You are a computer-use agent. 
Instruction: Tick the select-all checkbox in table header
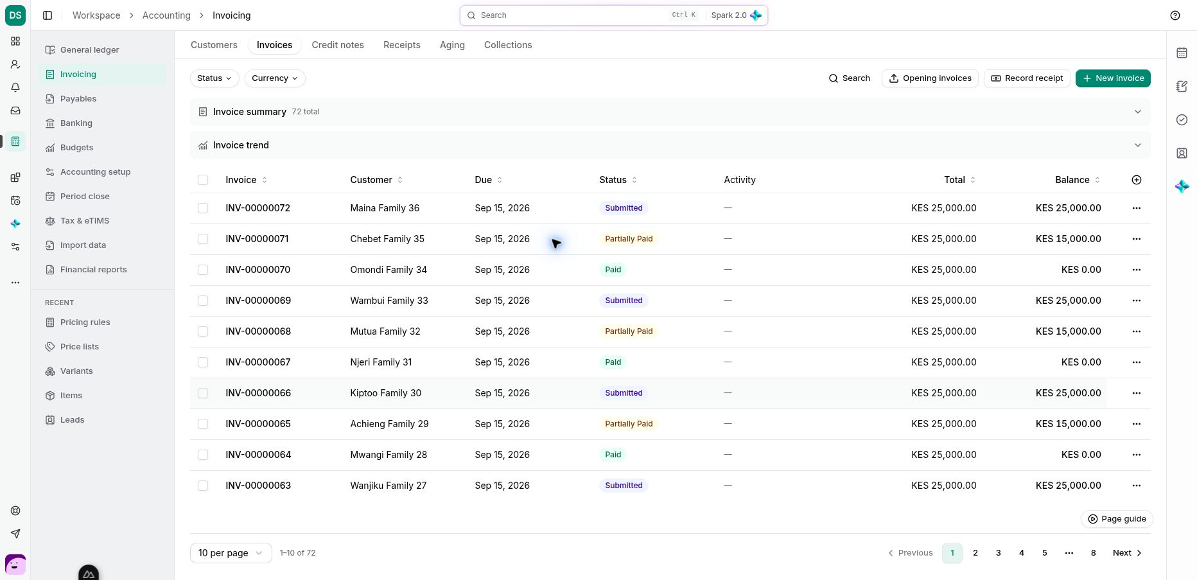(203, 180)
